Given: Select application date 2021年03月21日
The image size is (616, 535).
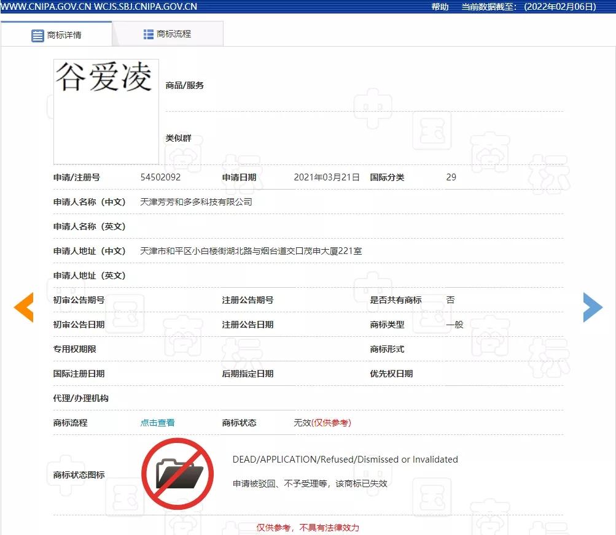Looking at the screenshot, I should (x=327, y=177).
